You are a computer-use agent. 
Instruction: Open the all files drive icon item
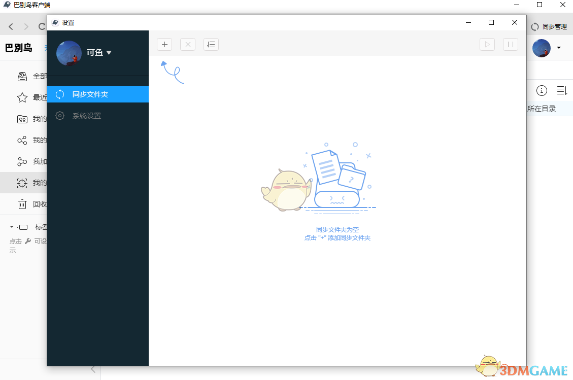pyautogui.click(x=22, y=77)
